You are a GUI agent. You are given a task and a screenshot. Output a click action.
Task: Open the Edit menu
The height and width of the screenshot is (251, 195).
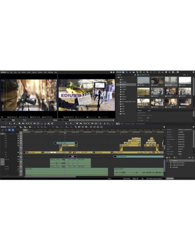(x=11, y=72)
